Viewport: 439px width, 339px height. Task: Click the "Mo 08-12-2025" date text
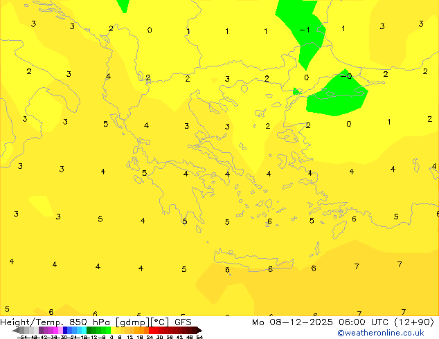(292, 322)
